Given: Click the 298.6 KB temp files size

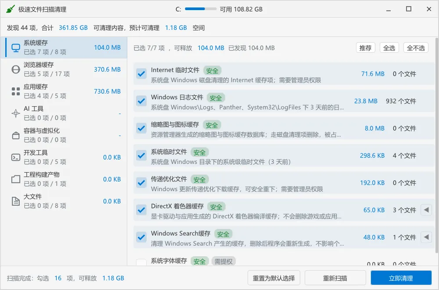Looking at the screenshot, I should [372, 156].
